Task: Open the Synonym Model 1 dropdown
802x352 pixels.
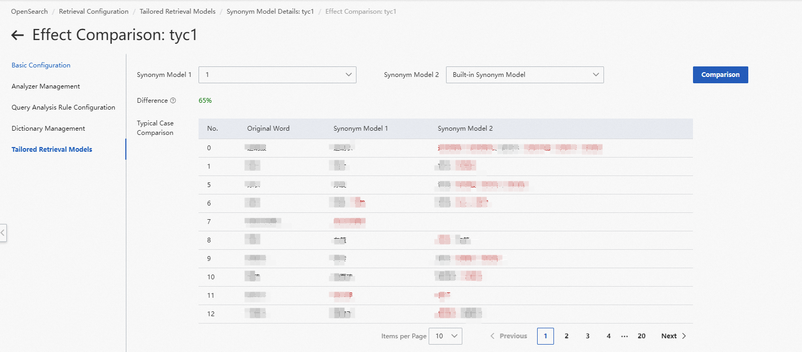Action: 277,75
